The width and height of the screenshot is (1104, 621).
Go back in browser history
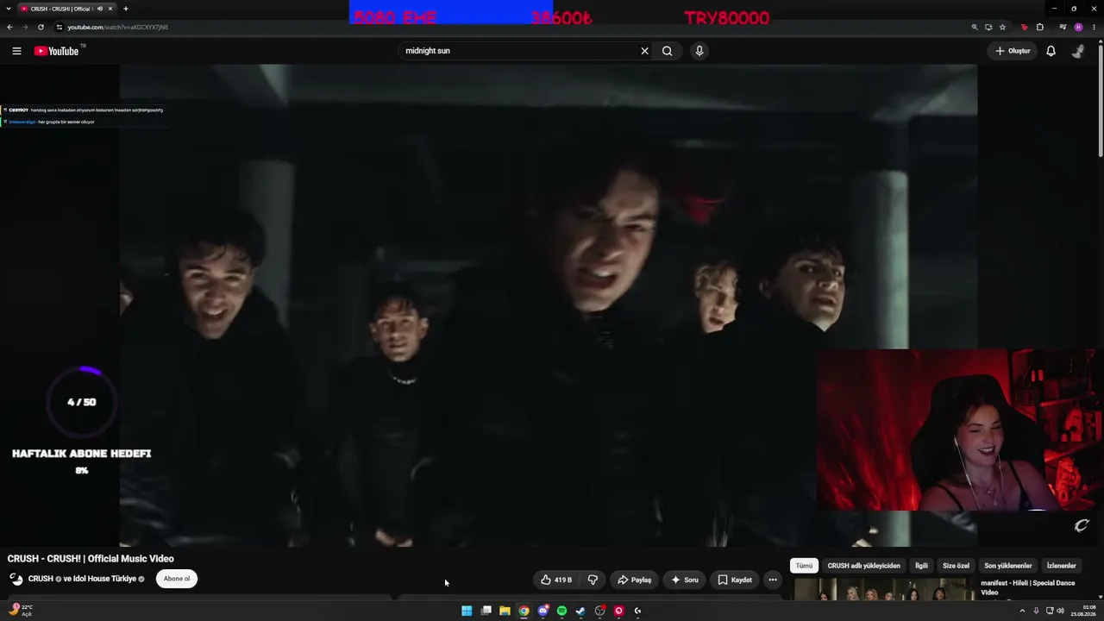[9, 27]
